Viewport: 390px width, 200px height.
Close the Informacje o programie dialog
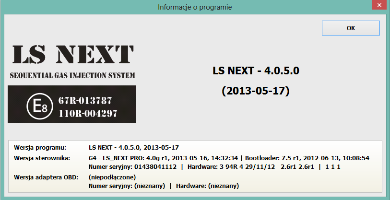click(x=379, y=5)
